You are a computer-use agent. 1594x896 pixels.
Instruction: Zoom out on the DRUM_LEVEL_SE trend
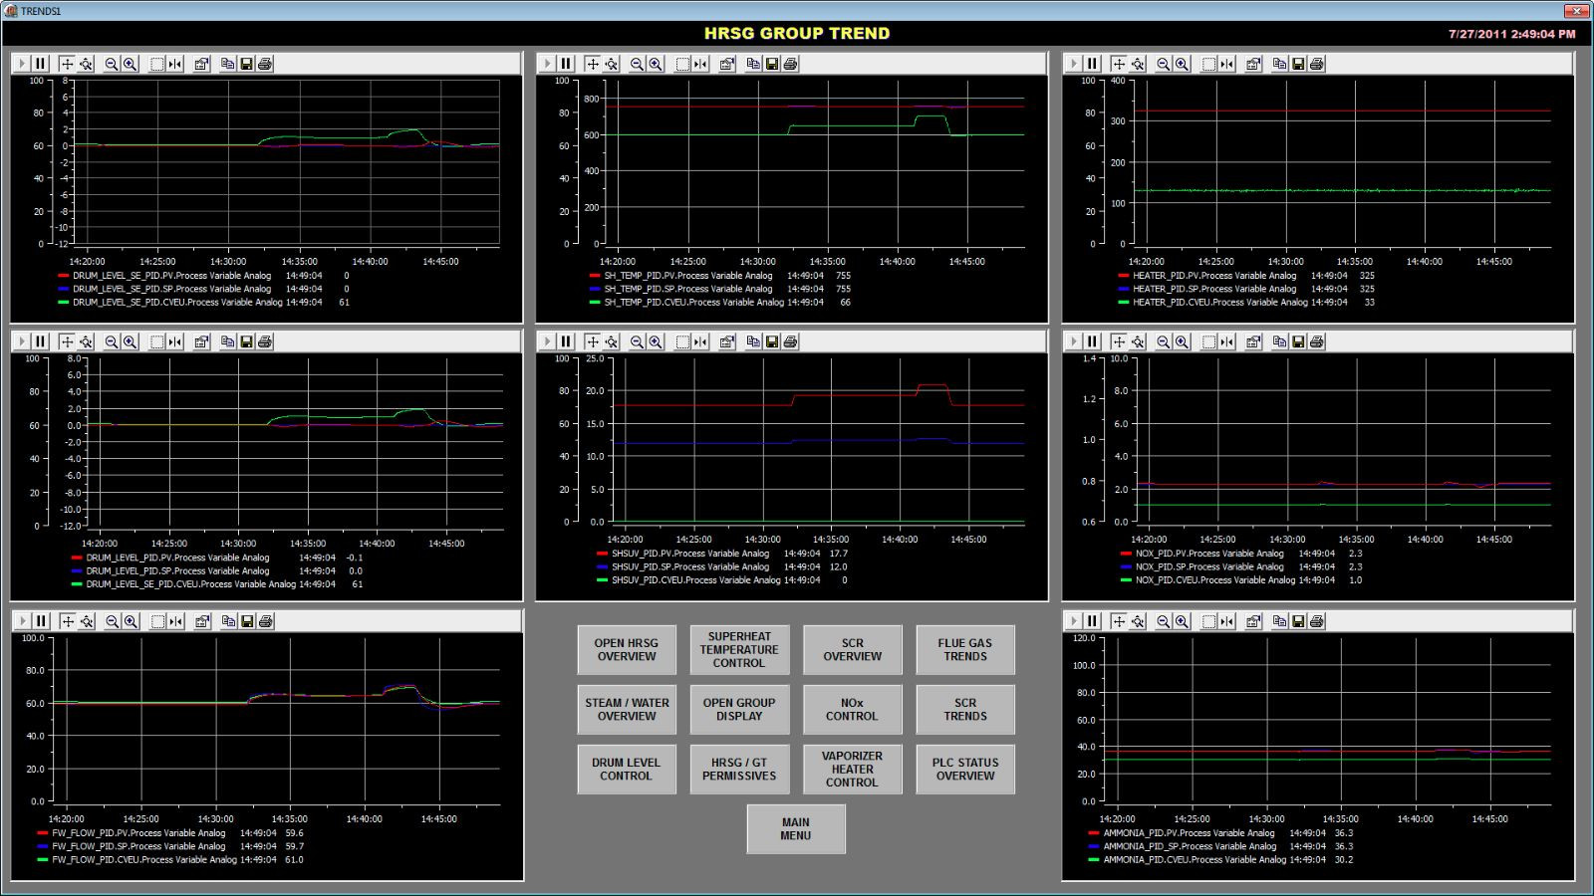pyautogui.click(x=112, y=64)
